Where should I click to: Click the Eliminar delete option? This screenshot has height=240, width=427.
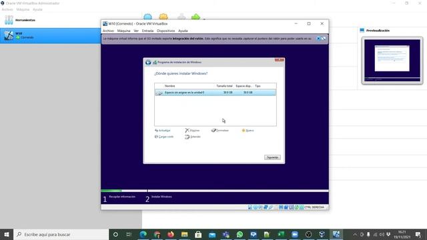pyautogui.click(x=192, y=131)
